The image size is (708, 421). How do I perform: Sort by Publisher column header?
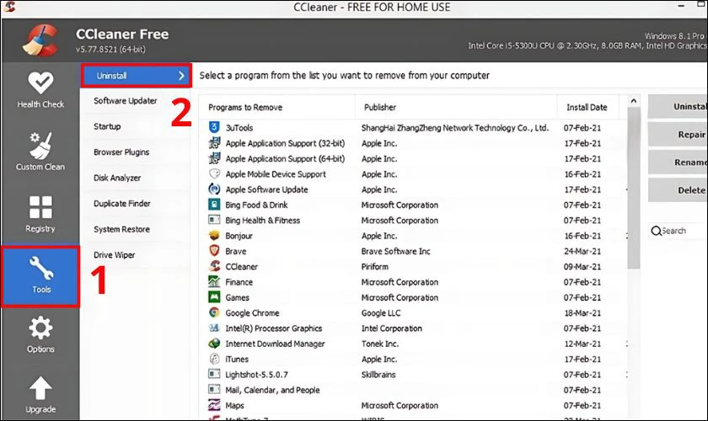pos(456,107)
